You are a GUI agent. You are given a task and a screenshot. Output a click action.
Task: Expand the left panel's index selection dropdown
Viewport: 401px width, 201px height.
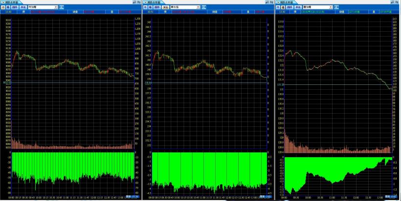coord(55,7)
